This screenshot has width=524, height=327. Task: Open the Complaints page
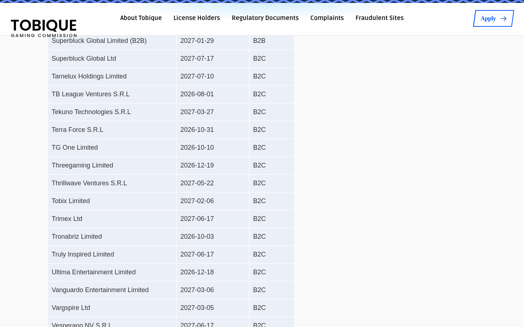[x=327, y=18]
